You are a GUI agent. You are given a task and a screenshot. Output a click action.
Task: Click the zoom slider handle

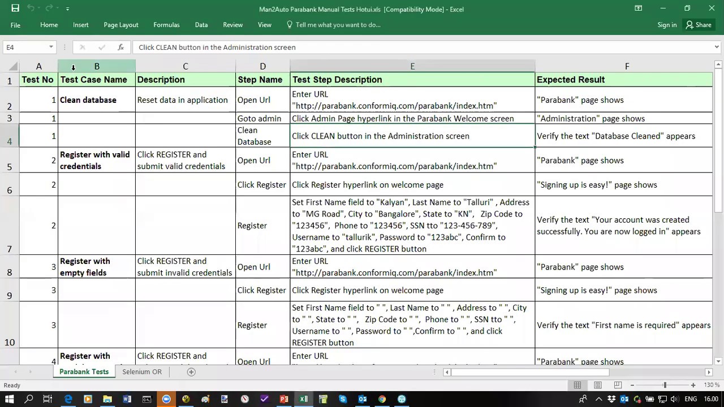point(665,386)
